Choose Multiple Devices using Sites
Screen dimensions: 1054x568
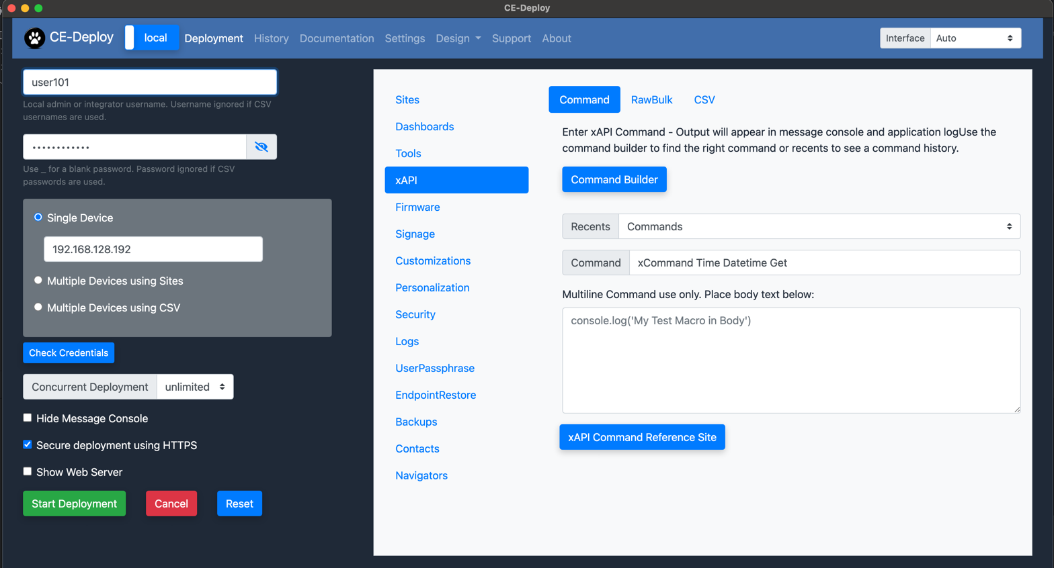pyautogui.click(x=38, y=281)
